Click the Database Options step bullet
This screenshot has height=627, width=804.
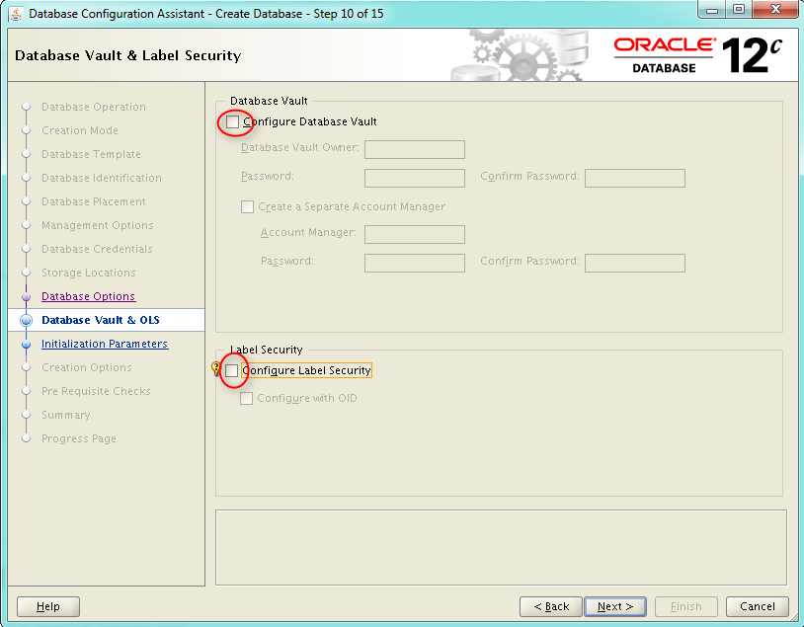[x=27, y=297]
